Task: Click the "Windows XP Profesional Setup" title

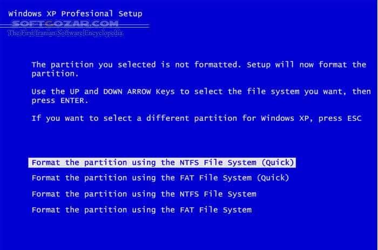Action: point(76,13)
